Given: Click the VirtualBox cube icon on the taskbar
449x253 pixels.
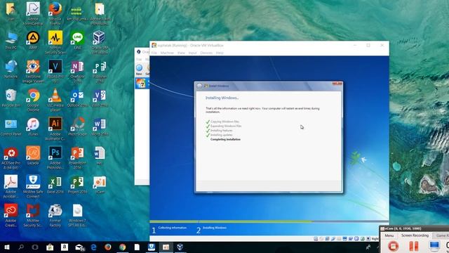Looking at the screenshot, I should click(180, 247).
